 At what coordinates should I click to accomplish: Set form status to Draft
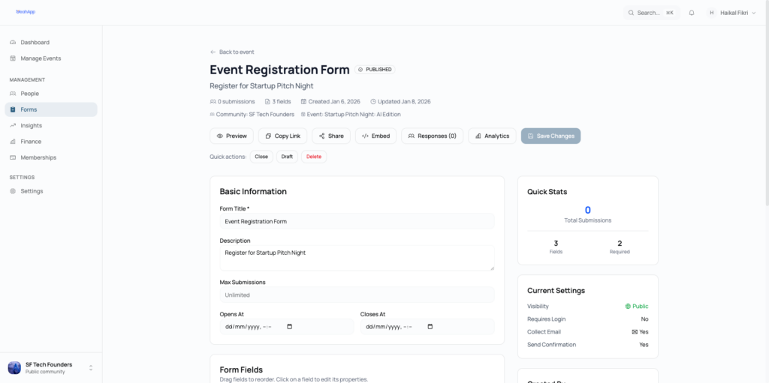tap(287, 157)
